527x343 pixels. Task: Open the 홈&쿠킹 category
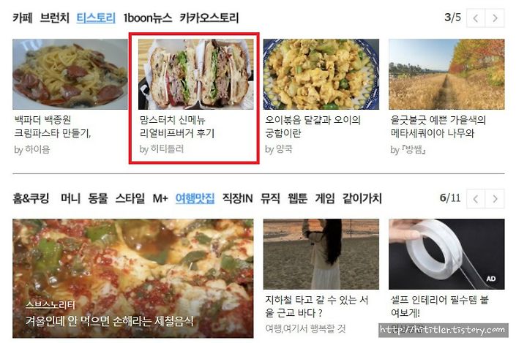[x=31, y=198]
